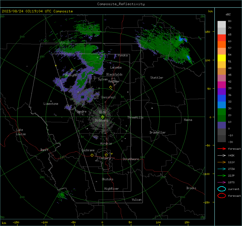Image resolution: width=242 pixels, height=226 pixels.
Task: Click the Blackfalds label
Action: pos(114,74)
